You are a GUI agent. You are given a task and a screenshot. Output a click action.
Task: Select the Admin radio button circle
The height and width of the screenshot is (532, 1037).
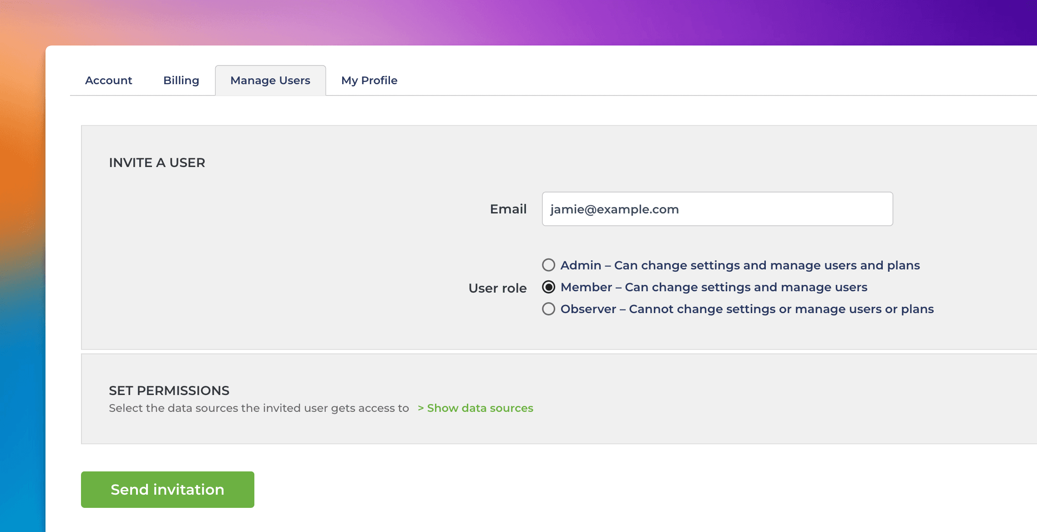(x=549, y=265)
